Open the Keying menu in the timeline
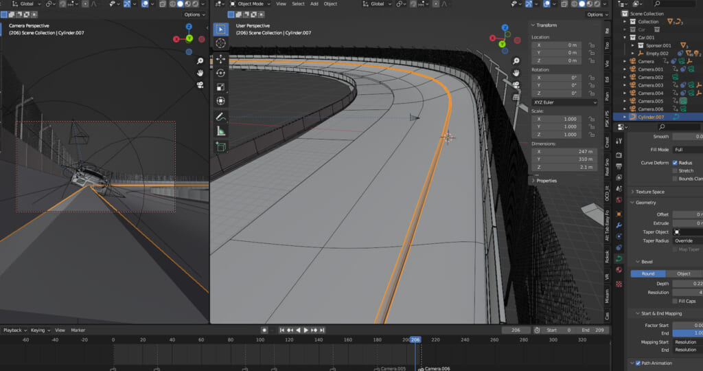The height and width of the screenshot is (371, 703). click(x=39, y=330)
